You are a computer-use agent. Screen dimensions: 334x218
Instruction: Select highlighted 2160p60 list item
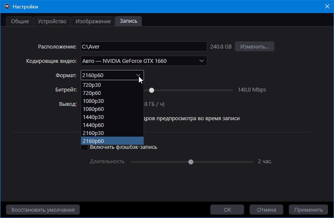tap(112, 141)
